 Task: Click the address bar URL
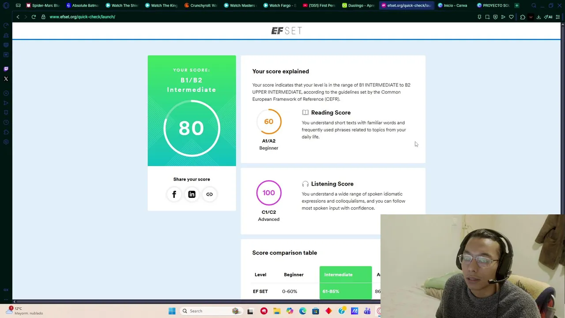(x=83, y=17)
